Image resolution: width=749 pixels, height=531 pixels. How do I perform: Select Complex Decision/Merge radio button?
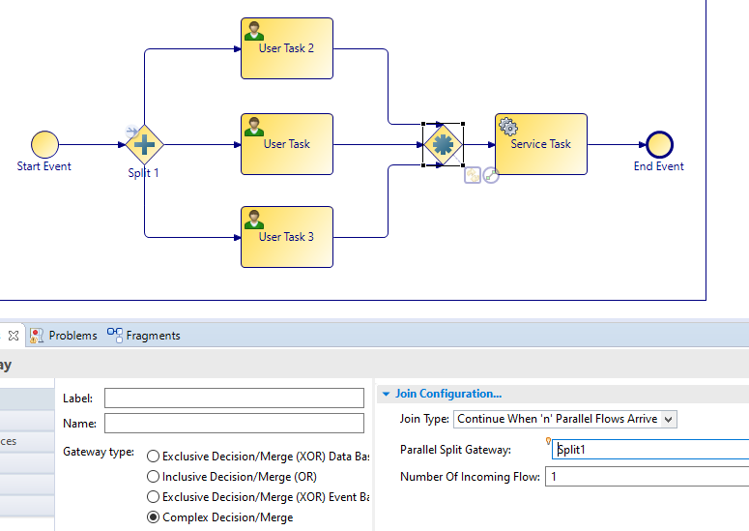[153, 517]
